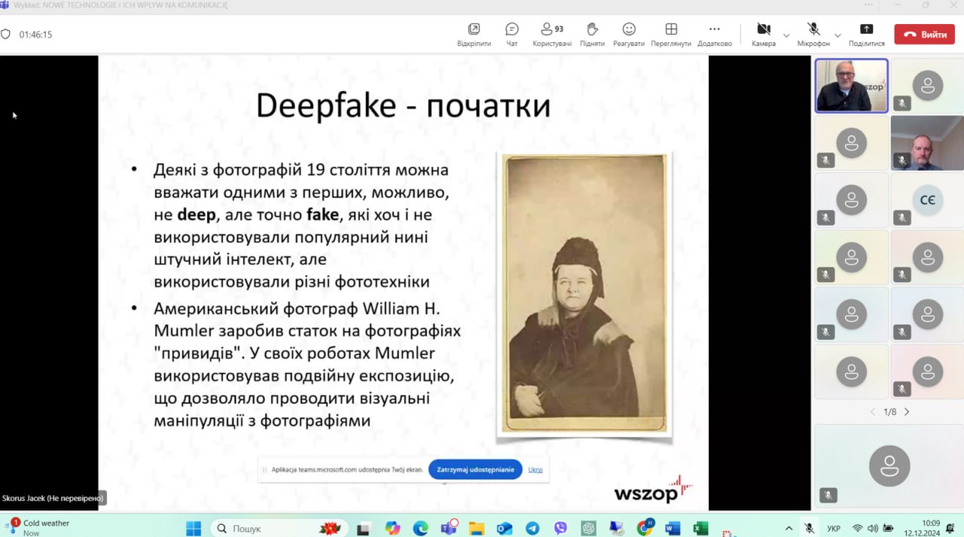
Task: Open the Переглянути view layout icon
Action: coord(671,34)
